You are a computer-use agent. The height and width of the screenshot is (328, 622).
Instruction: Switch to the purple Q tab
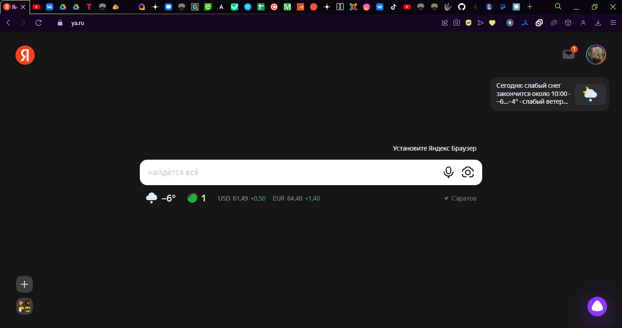pyautogui.click(x=142, y=7)
